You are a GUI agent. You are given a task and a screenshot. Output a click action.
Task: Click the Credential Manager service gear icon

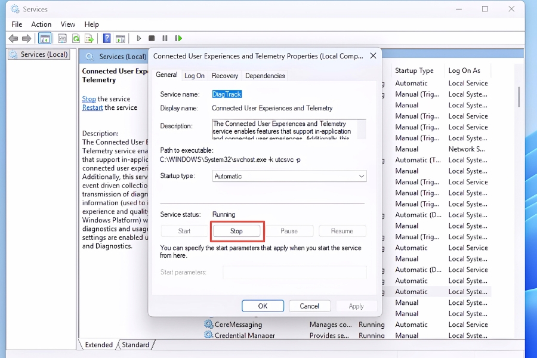click(209, 335)
